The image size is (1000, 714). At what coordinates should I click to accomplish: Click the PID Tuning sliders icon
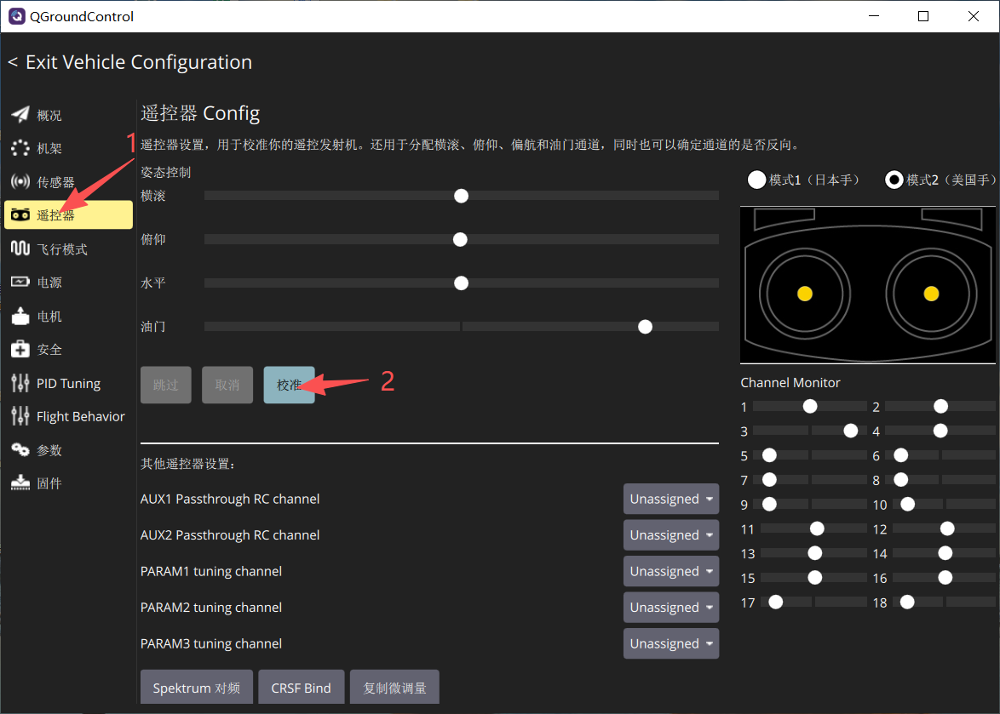click(x=20, y=383)
